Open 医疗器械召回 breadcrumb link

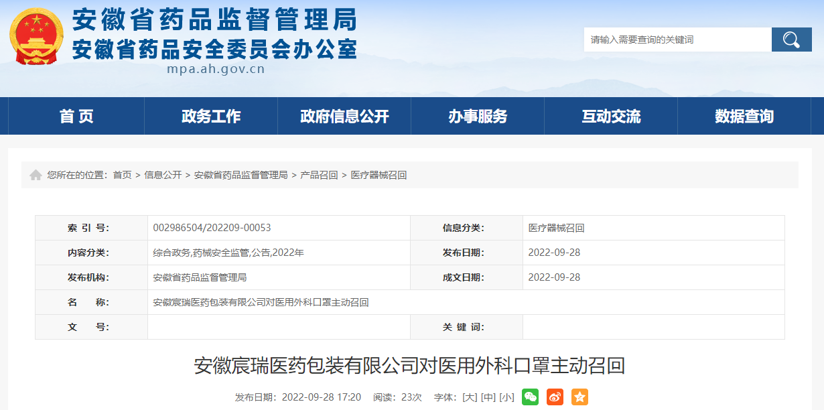click(x=379, y=175)
